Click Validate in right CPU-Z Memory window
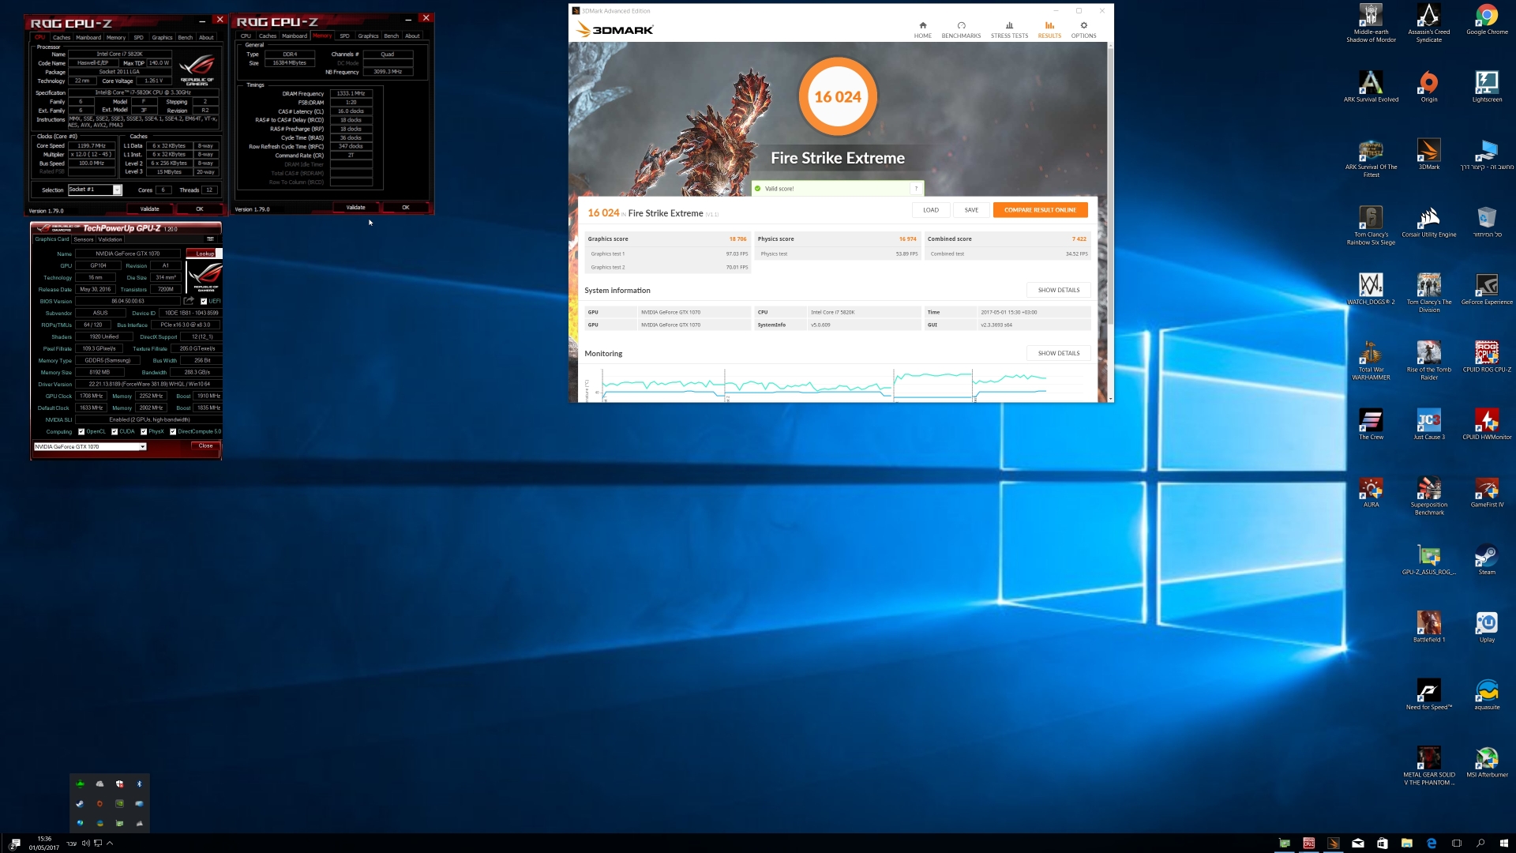1516x853 pixels. pyautogui.click(x=355, y=208)
